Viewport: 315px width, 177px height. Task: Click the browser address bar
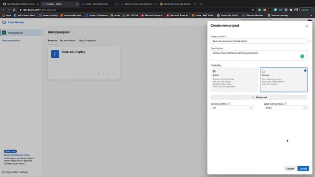tap(134, 10)
